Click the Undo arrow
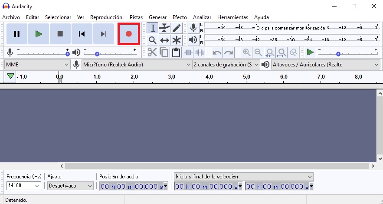 pos(217,52)
